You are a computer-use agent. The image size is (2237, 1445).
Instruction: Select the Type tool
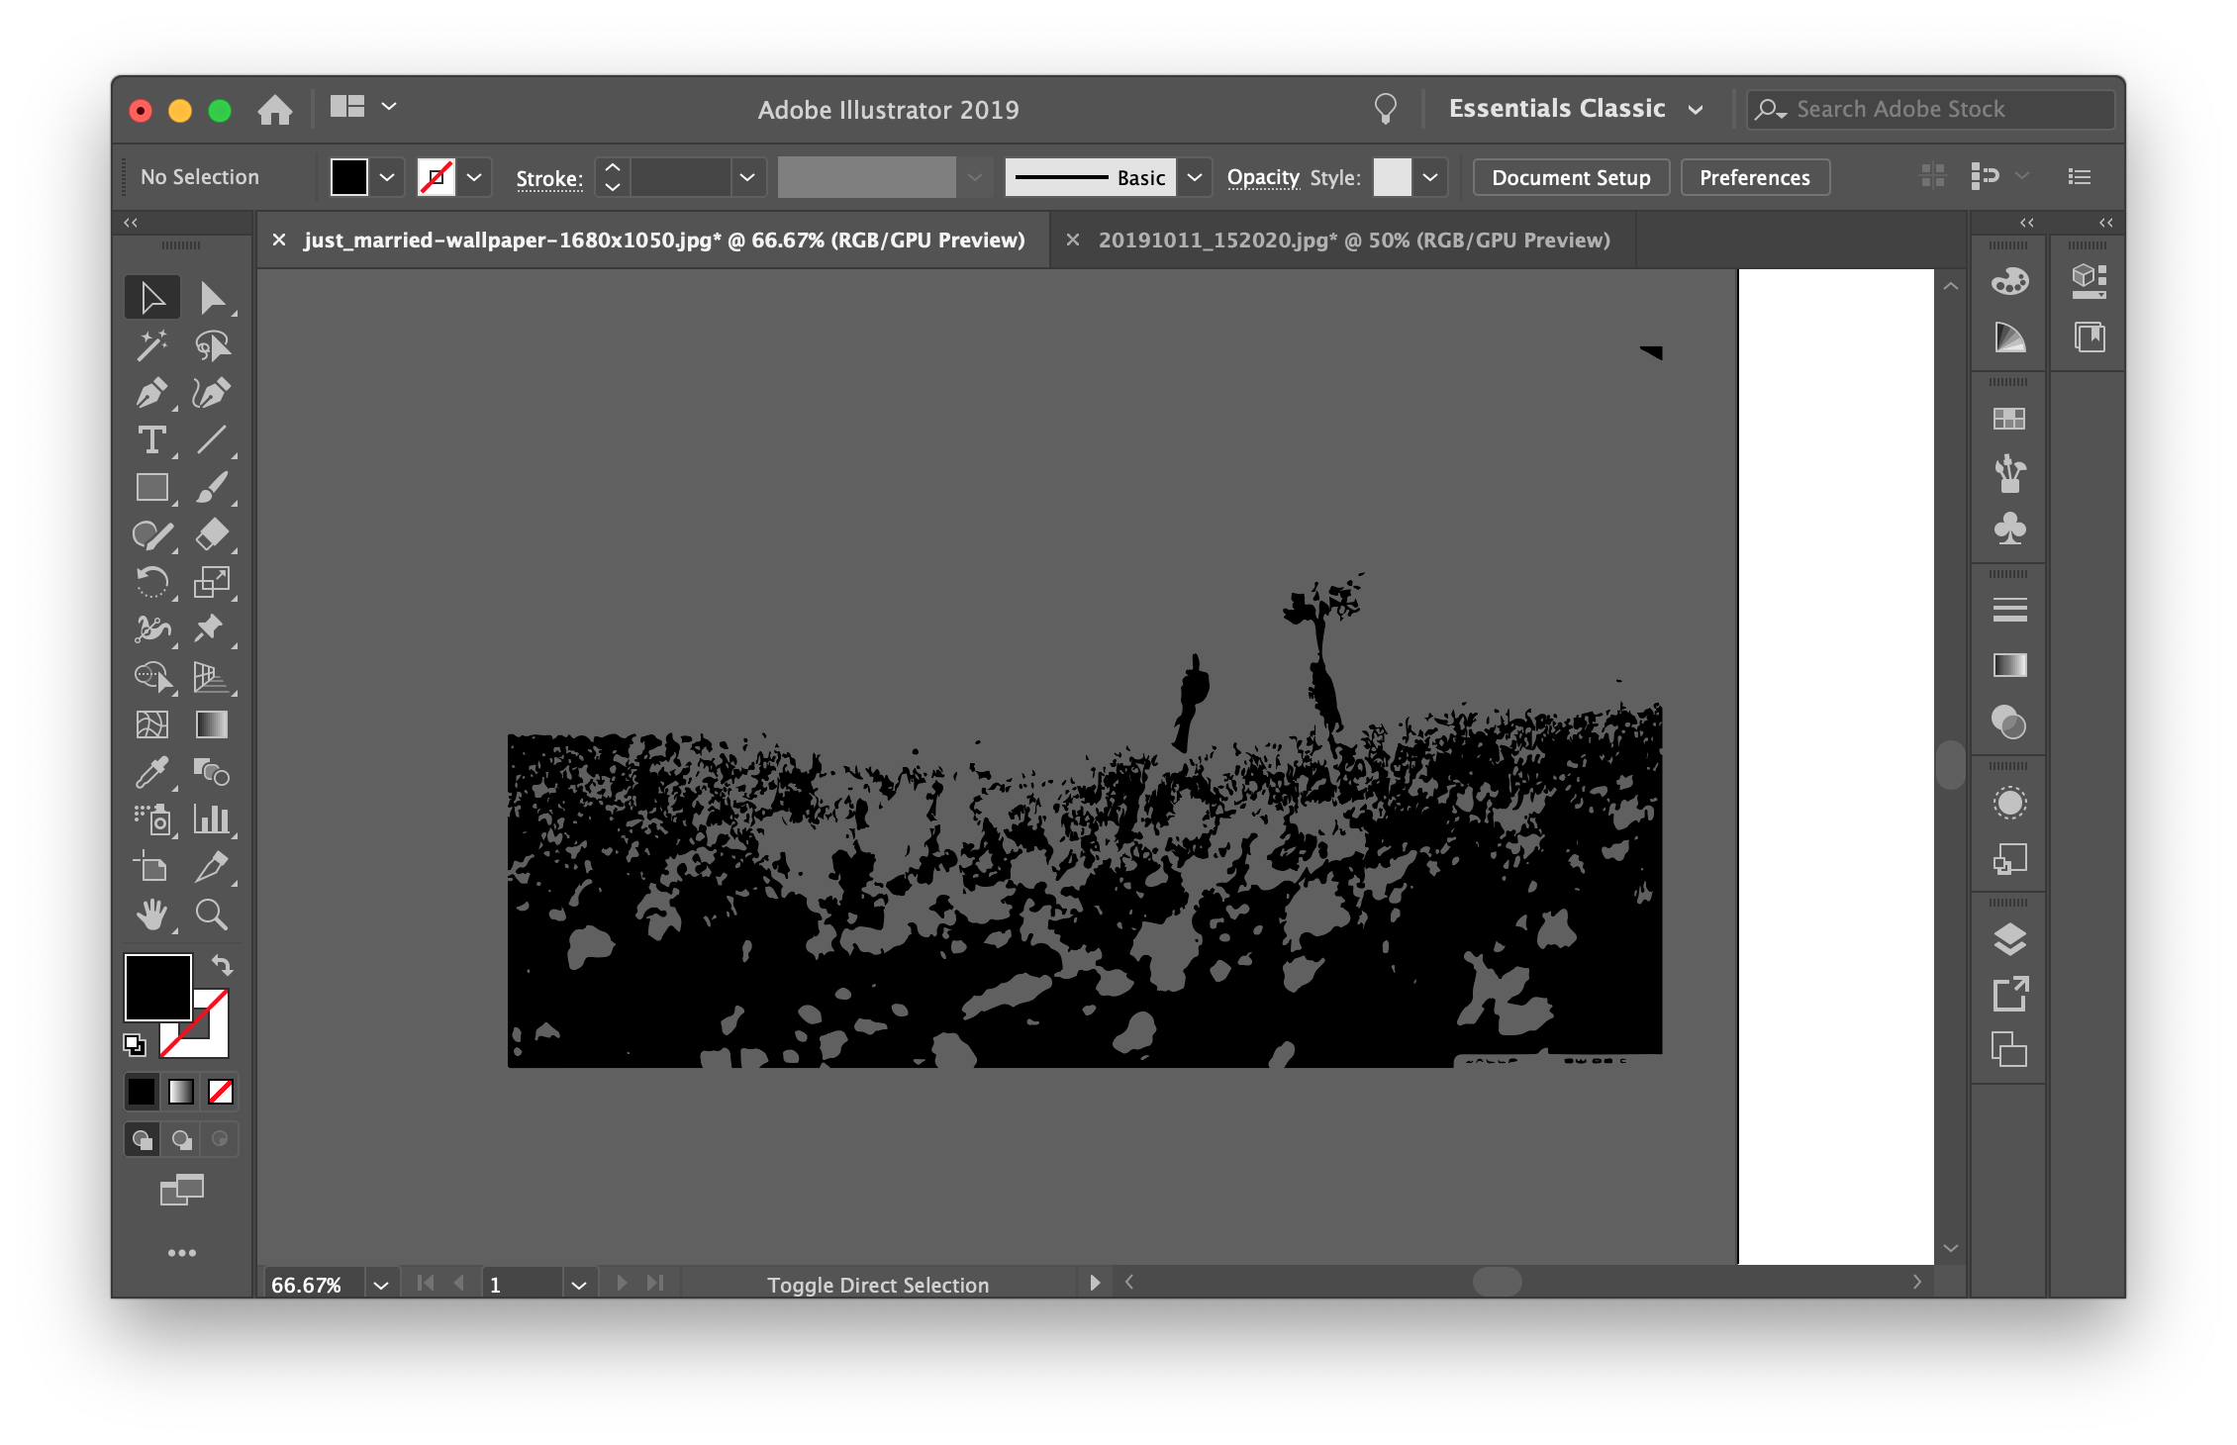[151, 440]
